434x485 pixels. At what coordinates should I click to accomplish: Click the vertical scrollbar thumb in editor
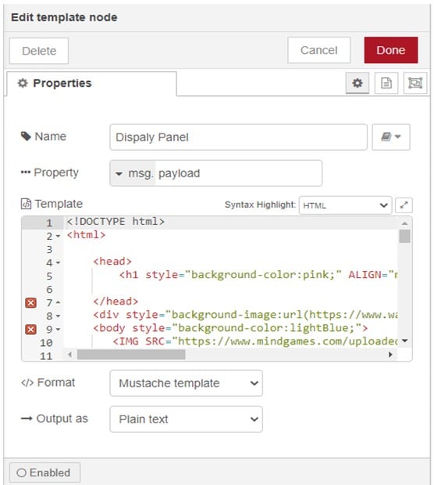404,237
